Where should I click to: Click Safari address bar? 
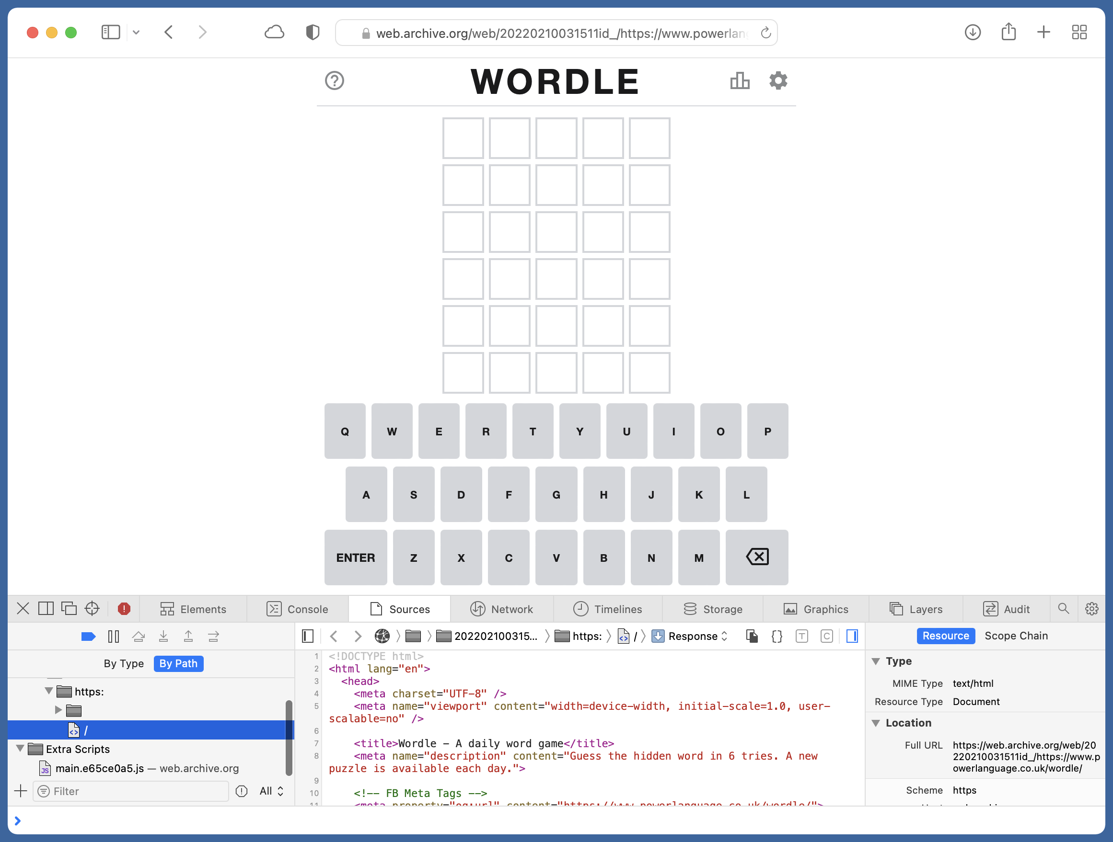click(556, 33)
